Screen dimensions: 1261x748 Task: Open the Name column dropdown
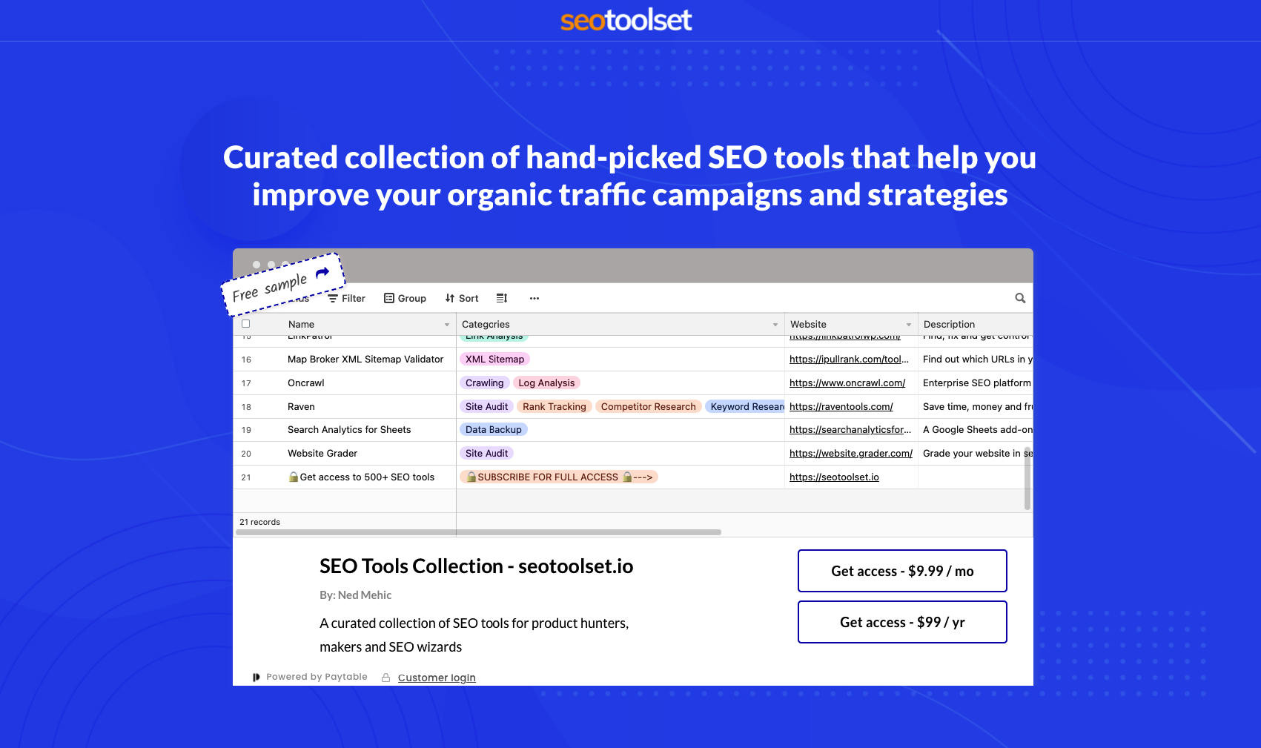446,324
